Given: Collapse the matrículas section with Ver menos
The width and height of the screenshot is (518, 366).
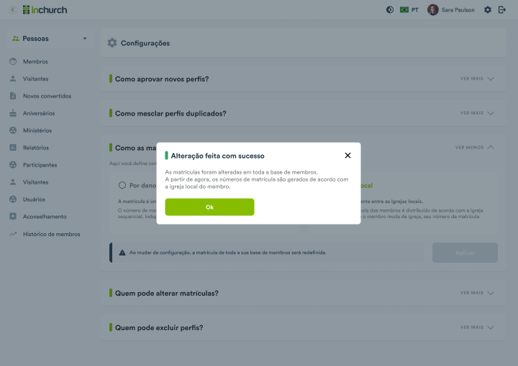Looking at the screenshot, I should 474,147.
